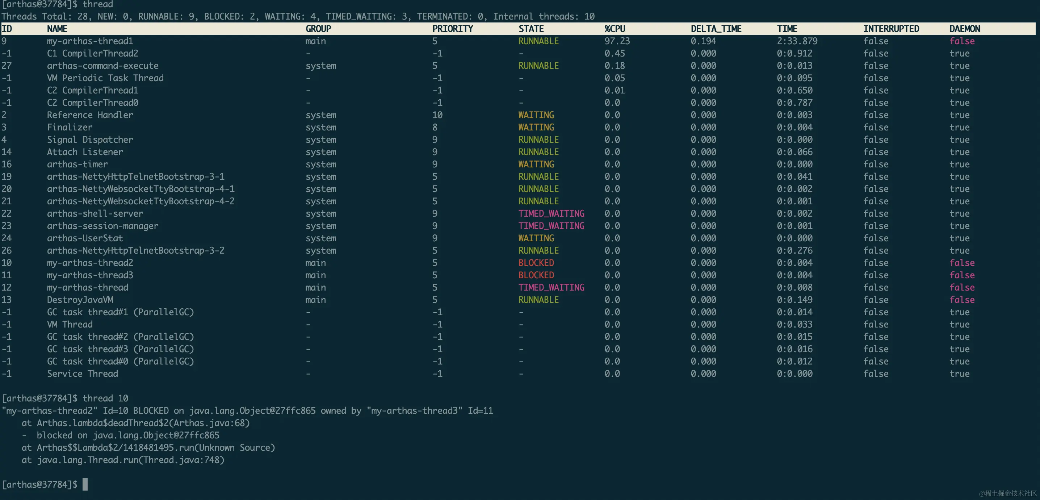This screenshot has height=500, width=1040.
Task: Select Signal Dispatcher thread name
Action: click(90, 140)
